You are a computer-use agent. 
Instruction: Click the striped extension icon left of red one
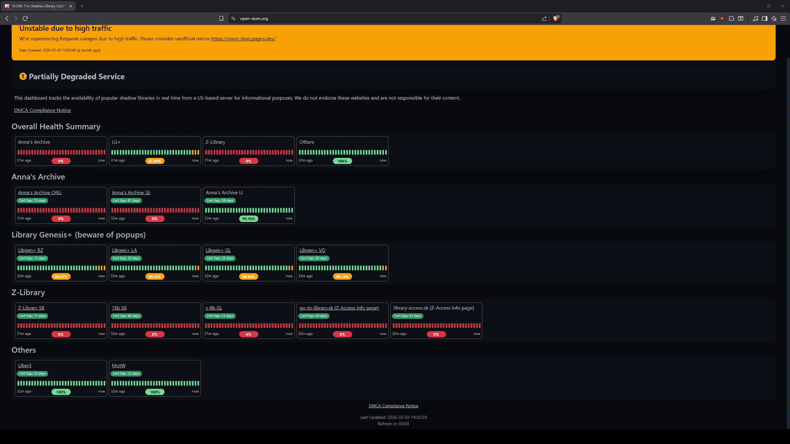[713, 18]
